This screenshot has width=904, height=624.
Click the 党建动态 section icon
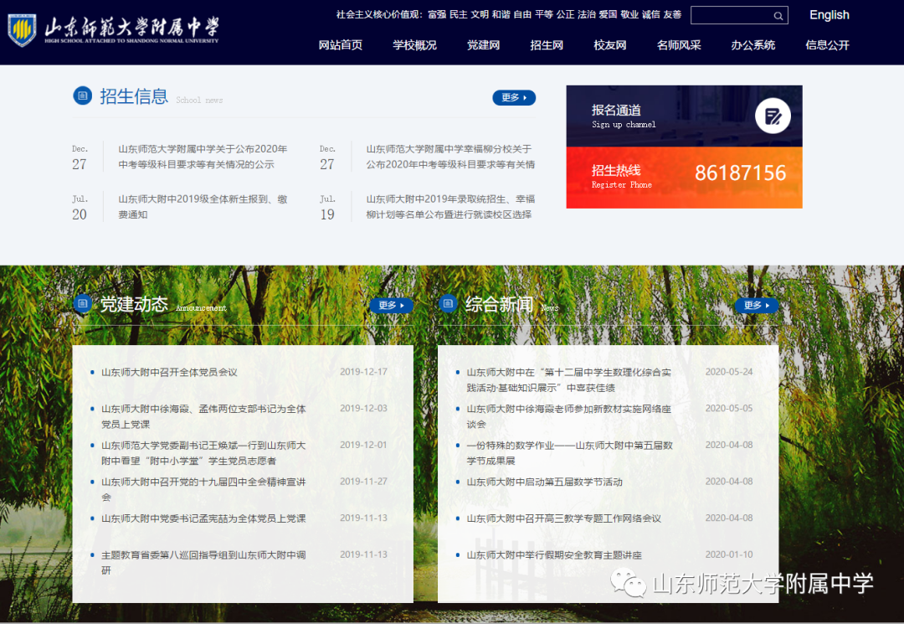pos(82,304)
